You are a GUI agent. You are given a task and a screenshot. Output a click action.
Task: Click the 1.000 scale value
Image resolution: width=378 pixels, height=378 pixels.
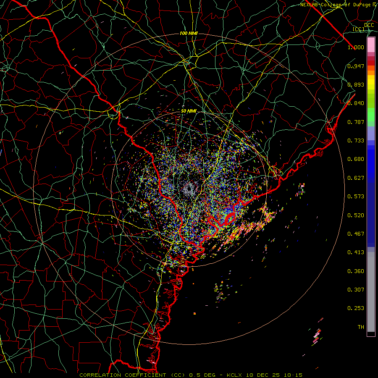[x=356, y=47]
